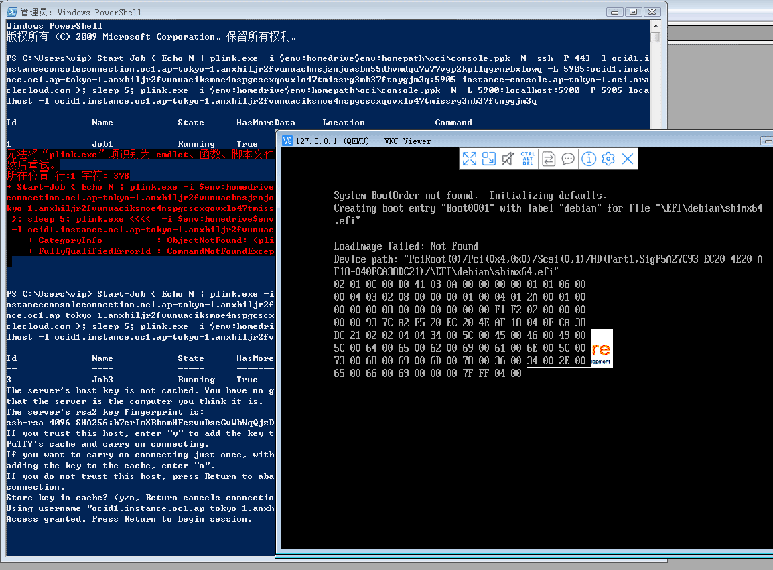Click 'Job3' name in the PowerShell table
This screenshot has height=570, width=773.
pos(102,380)
